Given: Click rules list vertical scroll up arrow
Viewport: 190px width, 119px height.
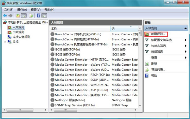Looking at the screenshot, I should click(140, 28).
